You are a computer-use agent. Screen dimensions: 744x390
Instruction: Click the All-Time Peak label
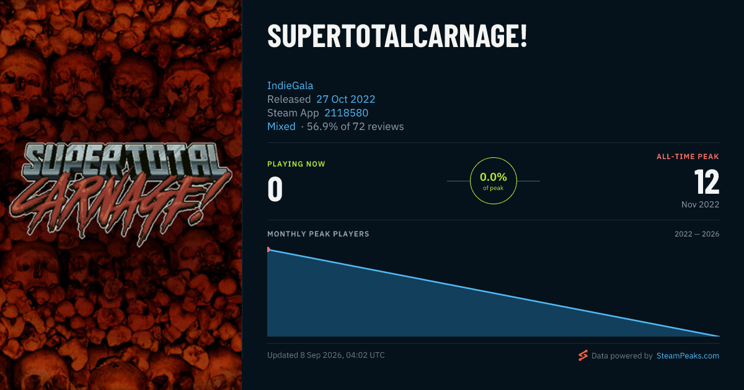688,157
